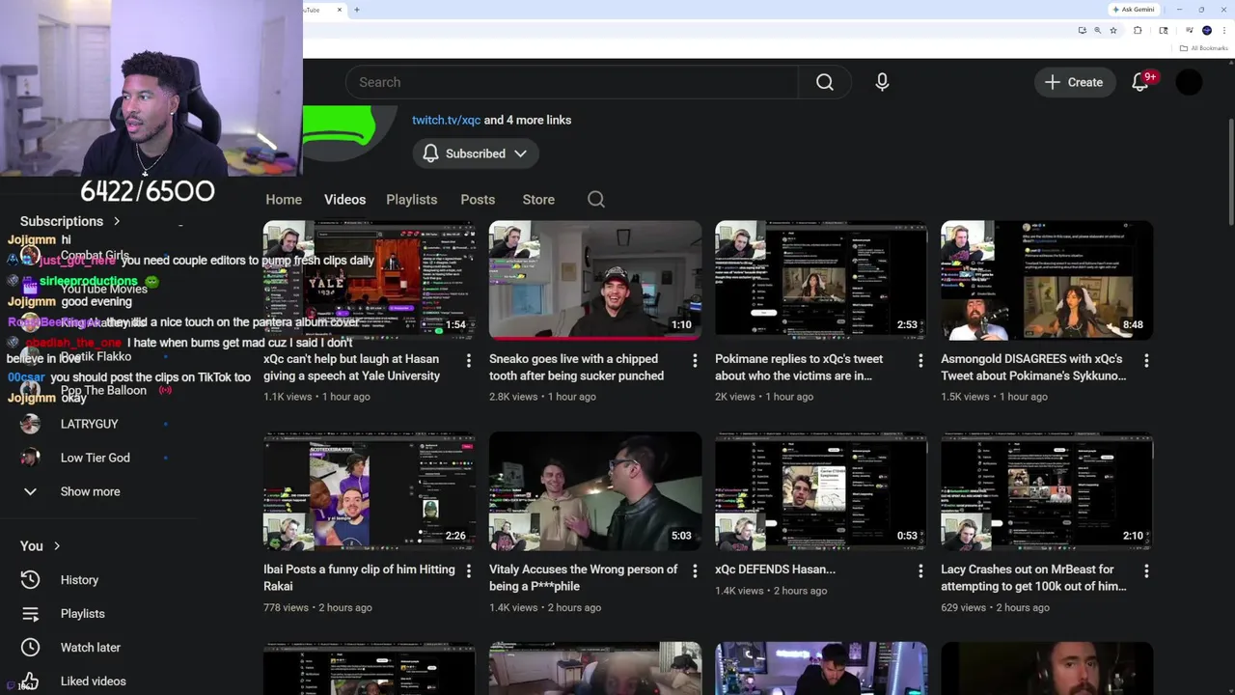Switch to the Home channel tab
Image resolution: width=1235 pixels, height=695 pixels.
tap(284, 199)
